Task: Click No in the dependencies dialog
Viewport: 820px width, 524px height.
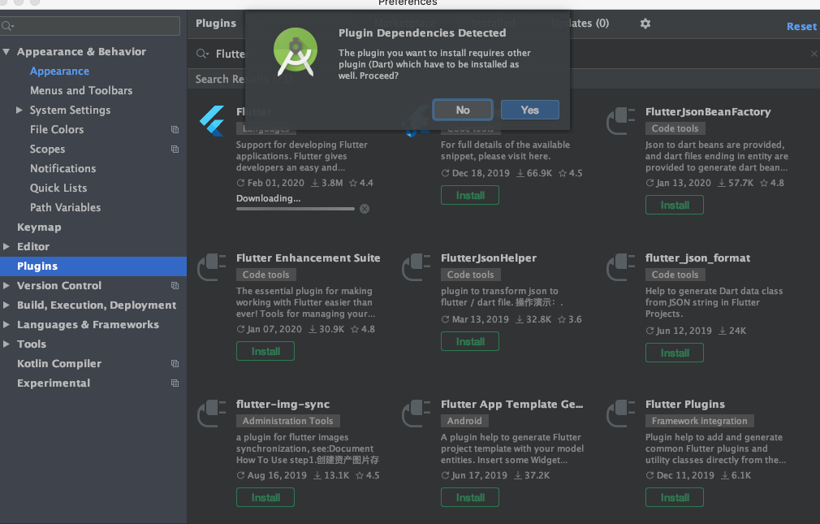Action: [462, 110]
